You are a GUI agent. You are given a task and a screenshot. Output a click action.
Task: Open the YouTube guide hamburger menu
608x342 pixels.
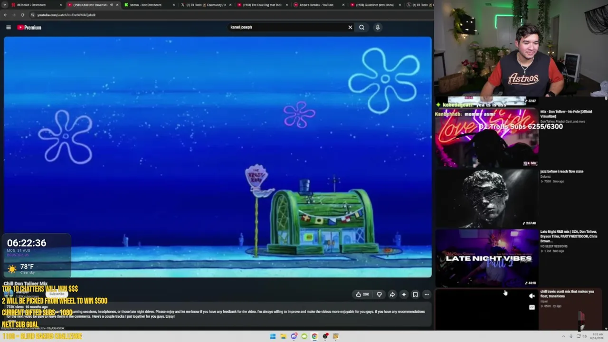(x=9, y=28)
